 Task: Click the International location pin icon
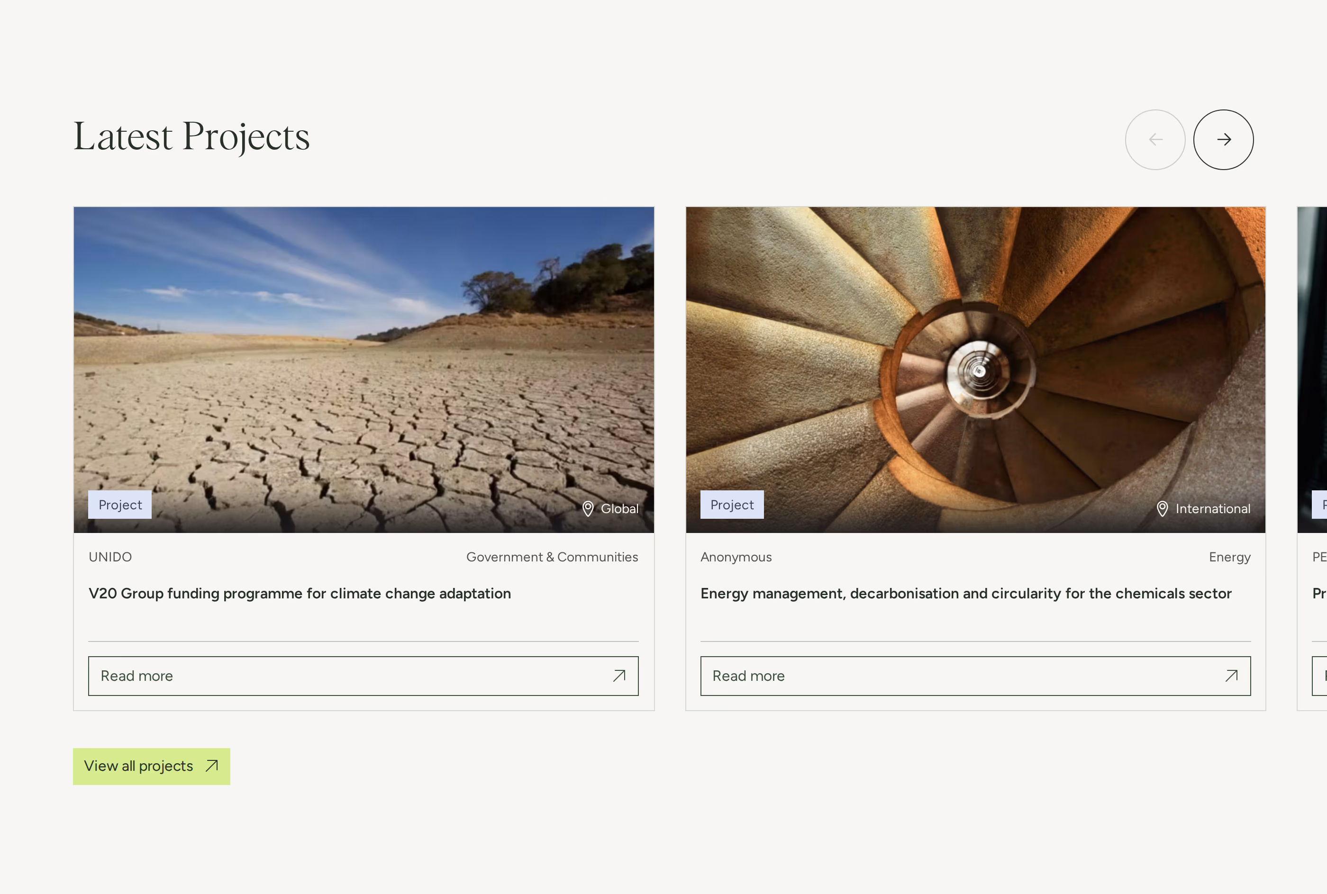(1162, 508)
